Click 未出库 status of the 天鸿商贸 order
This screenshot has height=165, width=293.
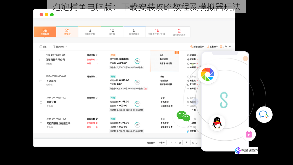pyautogui.click(x=192, y=84)
